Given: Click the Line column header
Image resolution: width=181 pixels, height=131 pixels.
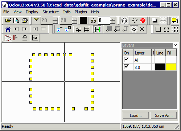Looking at the screenshot, I should tap(160, 53).
